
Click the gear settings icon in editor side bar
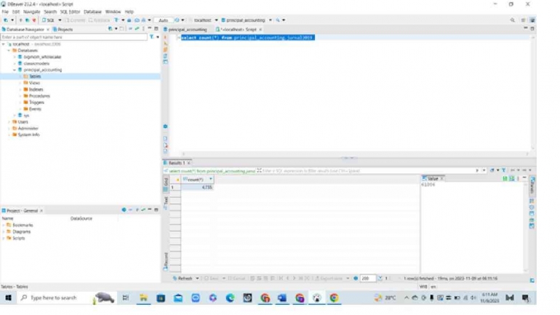pyautogui.click(x=165, y=127)
